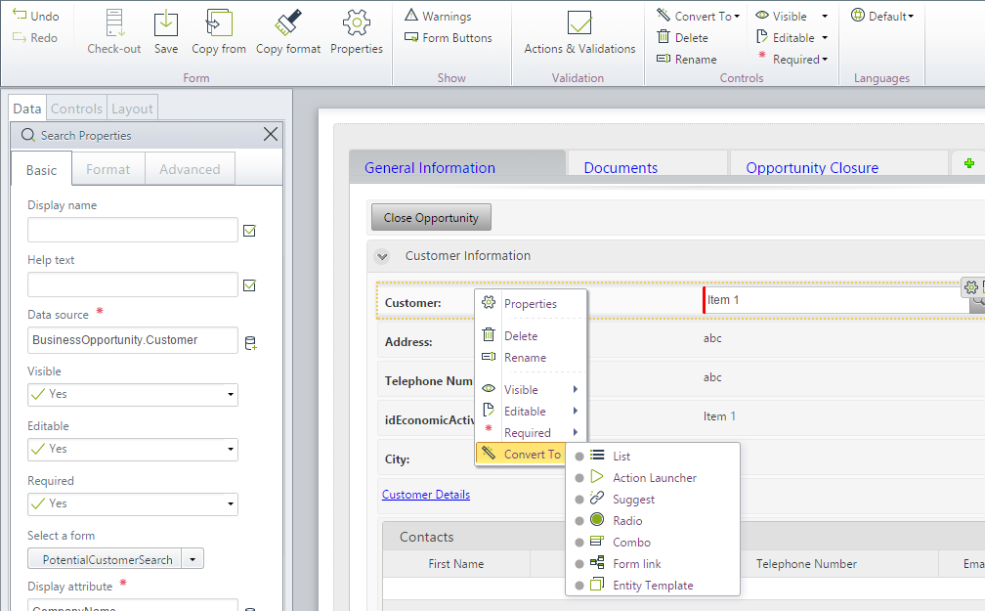This screenshot has width=985, height=611.
Task: Choose Suggest in the Convert To submenu
Action: (x=653, y=499)
